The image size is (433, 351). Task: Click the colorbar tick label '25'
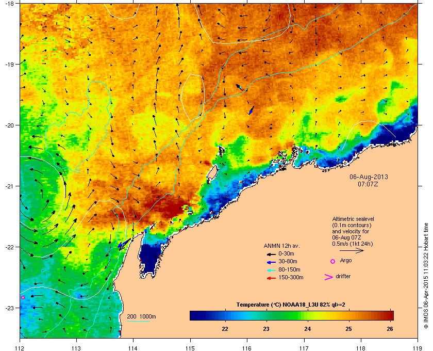[x=349, y=329]
